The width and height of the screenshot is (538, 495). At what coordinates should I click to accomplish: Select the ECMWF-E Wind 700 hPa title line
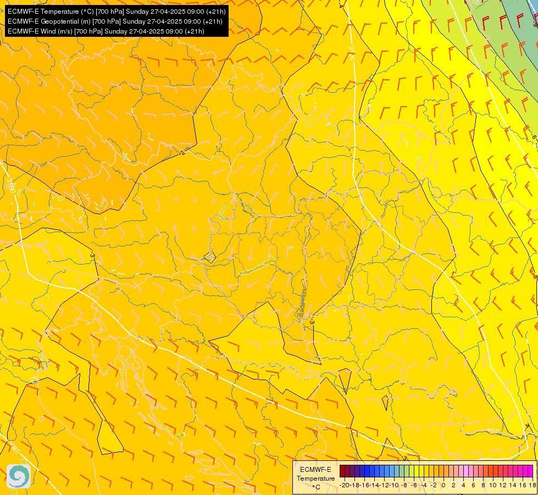(x=106, y=31)
